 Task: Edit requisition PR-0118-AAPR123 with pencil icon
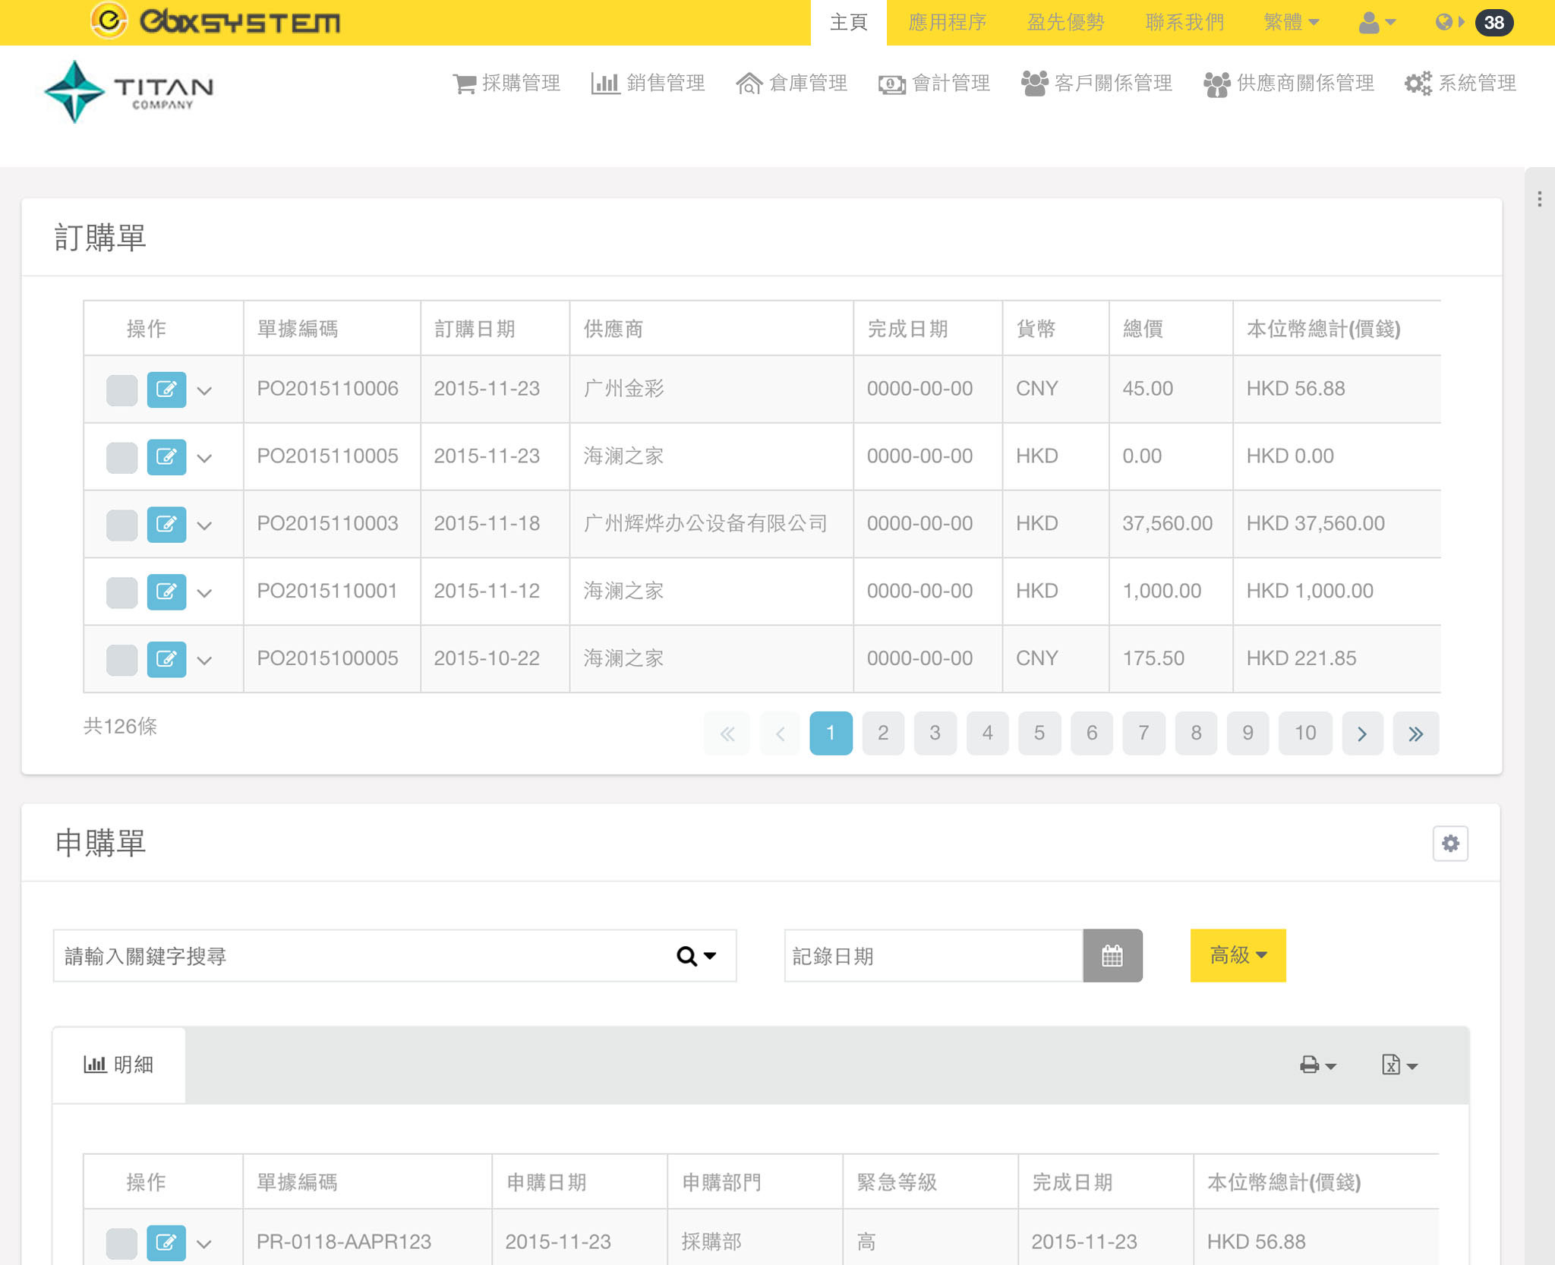pyautogui.click(x=166, y=1243)
